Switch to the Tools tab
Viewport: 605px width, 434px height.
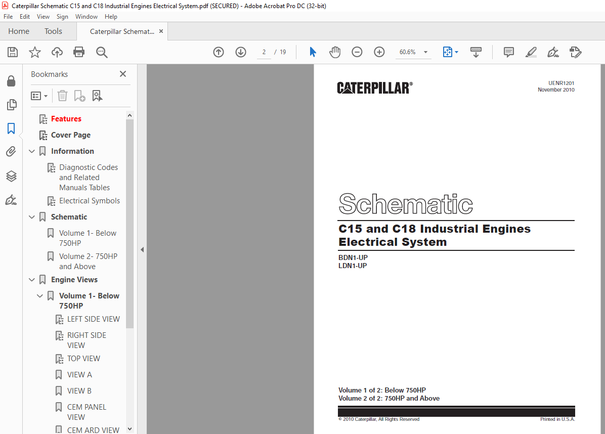pyautogui.click(x=53, y=31)
